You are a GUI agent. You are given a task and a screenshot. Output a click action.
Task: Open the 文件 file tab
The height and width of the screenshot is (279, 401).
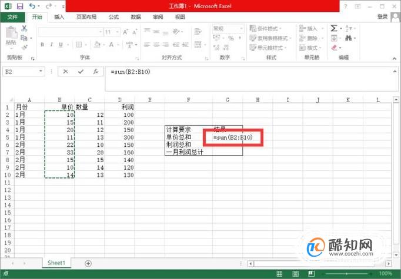tap(12, 17)
